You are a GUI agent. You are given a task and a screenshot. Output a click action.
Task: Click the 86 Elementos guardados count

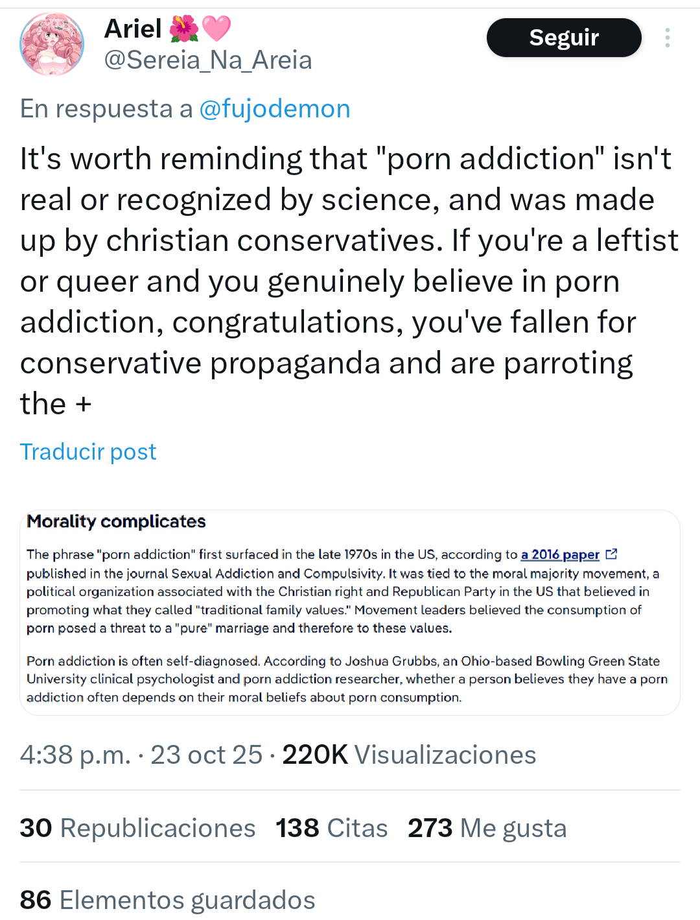(x=167, y=900)
